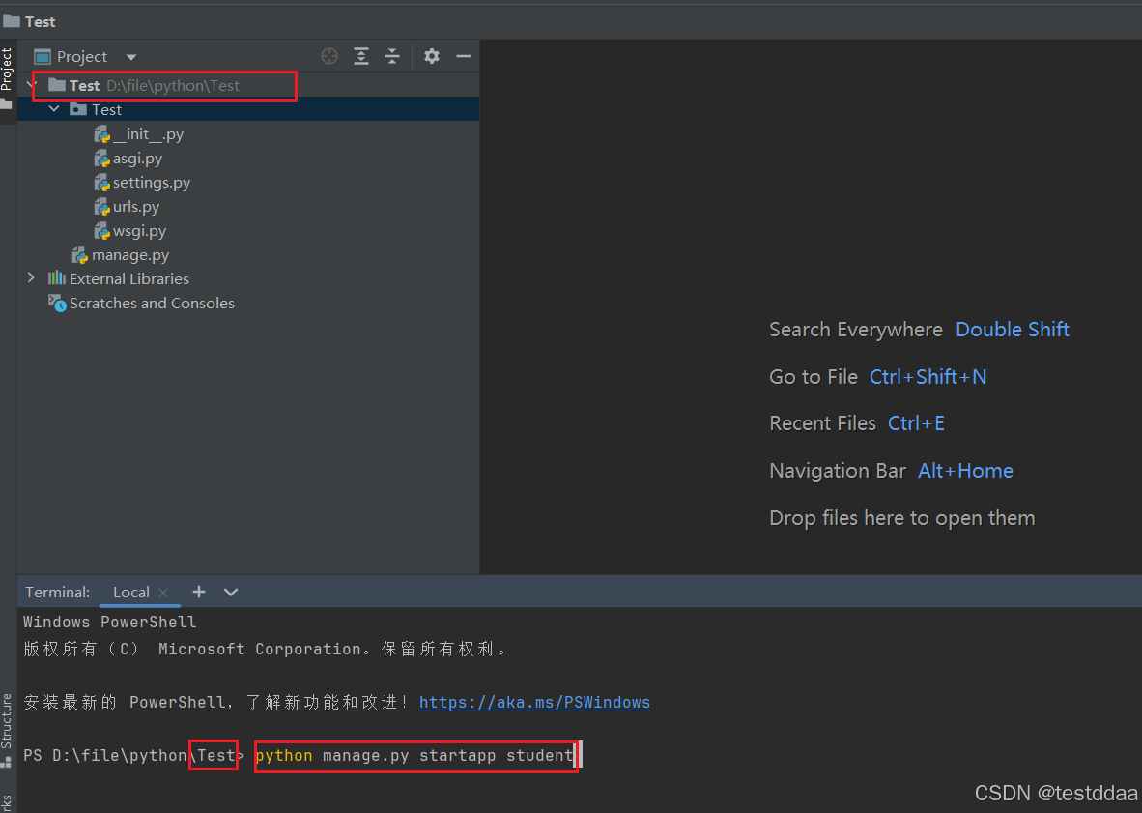
Task: Open Project panel options gear
Action: coord(431,56)
